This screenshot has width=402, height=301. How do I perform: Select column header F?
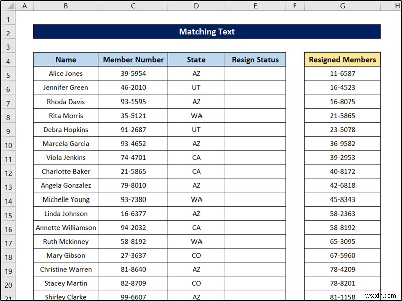(x=295, y=6)
